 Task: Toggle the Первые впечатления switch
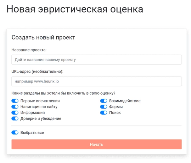(x=15, y=101)
